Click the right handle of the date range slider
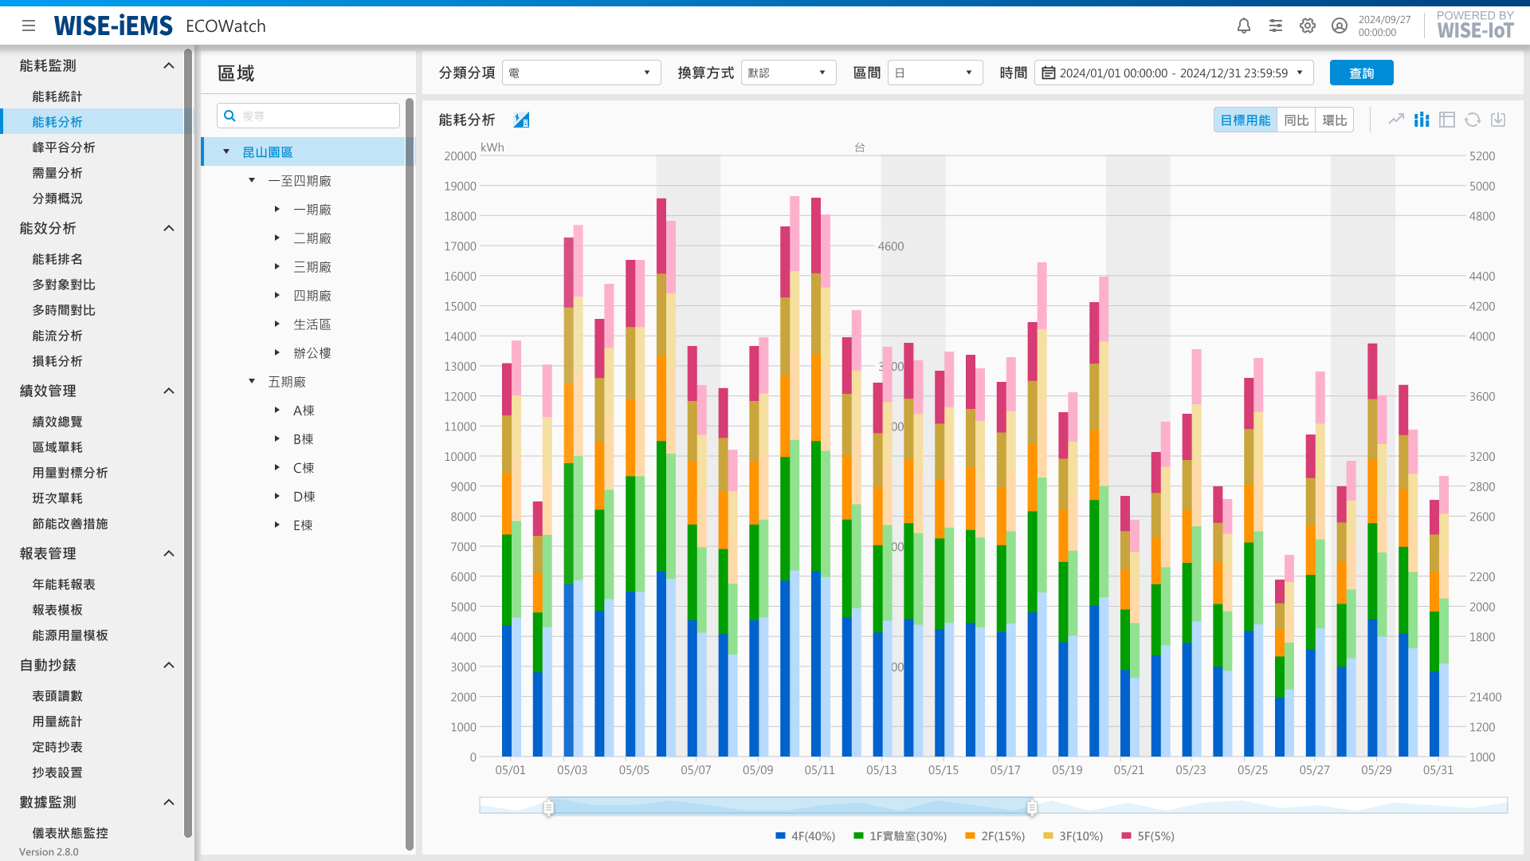Screen dimensions: 1530x861 click(x=1032, y=808)
